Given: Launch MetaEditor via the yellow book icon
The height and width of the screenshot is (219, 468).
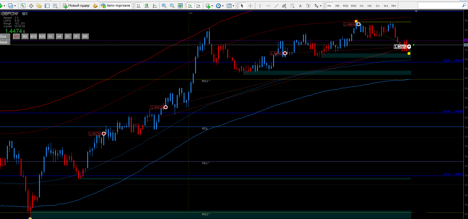Looking at the screenshot, I should click(95, 6).
